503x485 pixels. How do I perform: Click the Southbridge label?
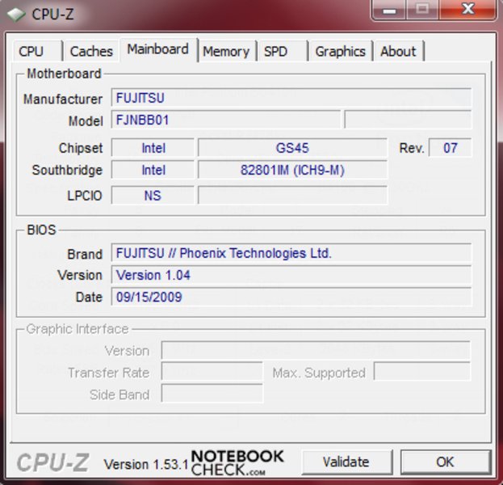[67, 170]
